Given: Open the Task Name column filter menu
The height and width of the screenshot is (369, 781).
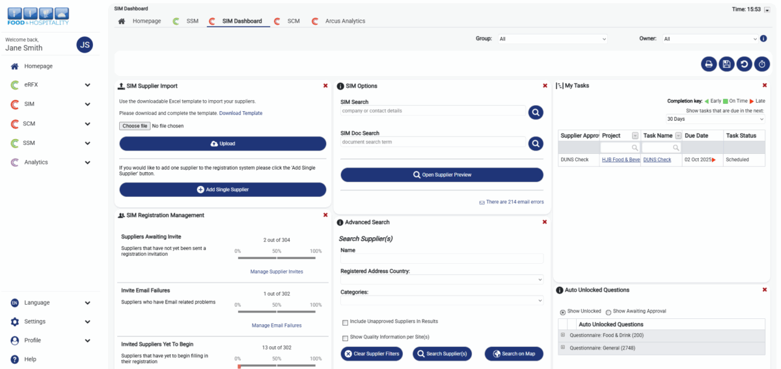Looking at the screenshot, I should [x=678, y=135].
